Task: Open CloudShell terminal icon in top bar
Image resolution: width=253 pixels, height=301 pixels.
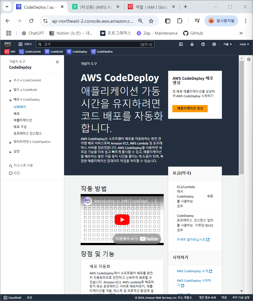Action: (x=181, y=44)
